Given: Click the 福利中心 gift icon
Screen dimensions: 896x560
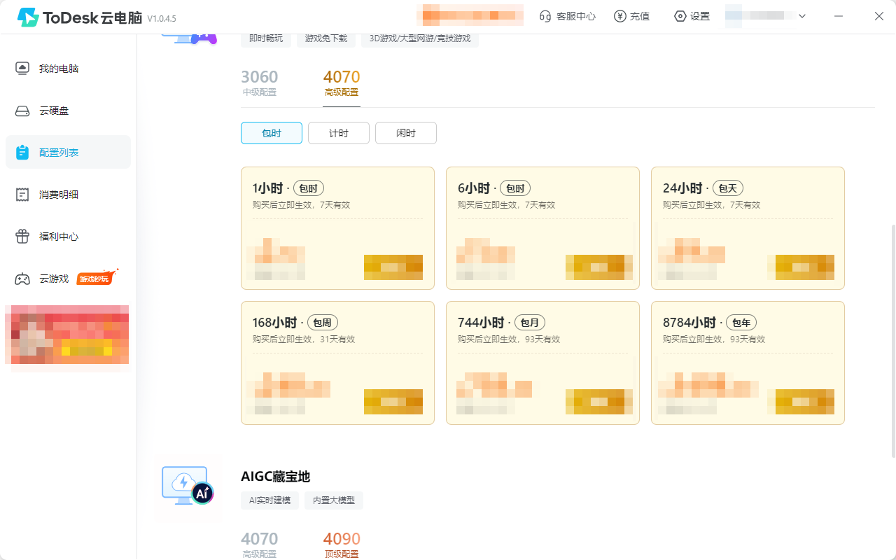Looking at the screenshot, I should [x=22, y=237].
